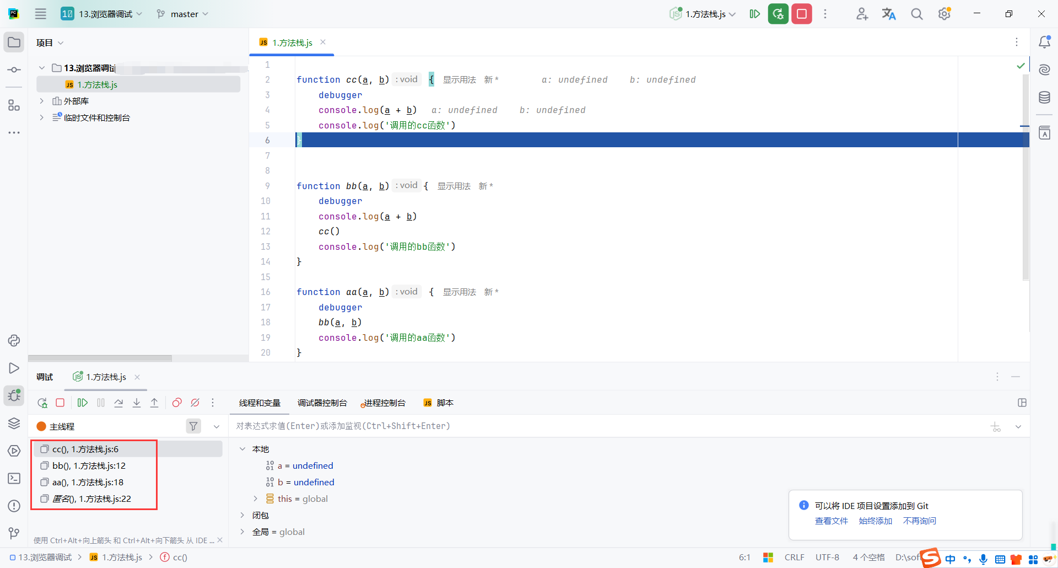Open the Python Console tool window

tap(14, 340)
